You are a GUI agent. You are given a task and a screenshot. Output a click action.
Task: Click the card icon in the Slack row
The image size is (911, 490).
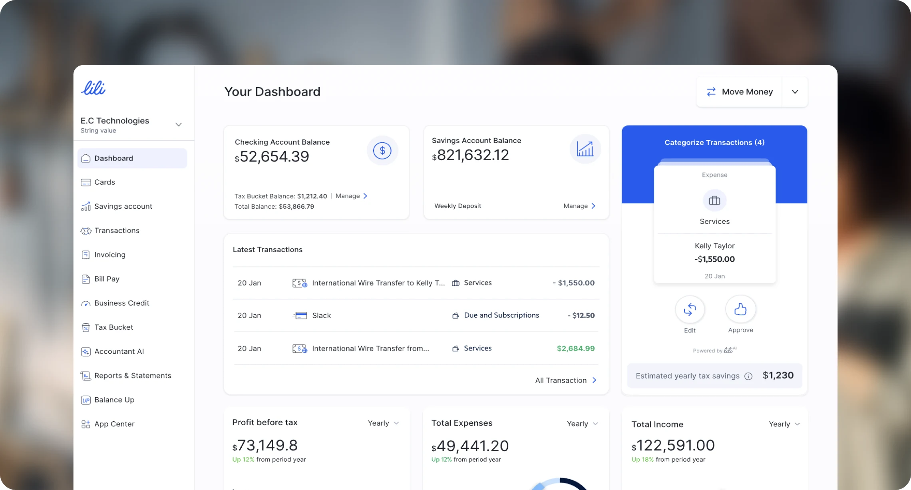click(x=300, y=316)
